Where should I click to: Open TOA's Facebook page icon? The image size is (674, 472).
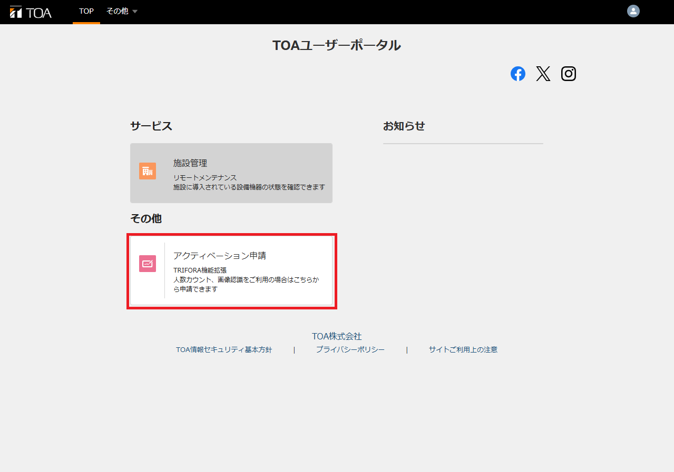(518, 74)
